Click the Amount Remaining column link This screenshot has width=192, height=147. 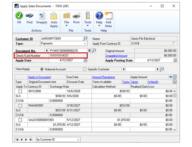click(103, 77)
